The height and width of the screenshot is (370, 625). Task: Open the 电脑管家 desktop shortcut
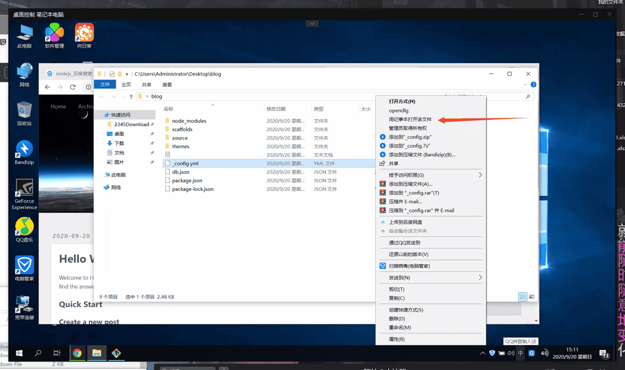tap(24, 266)
